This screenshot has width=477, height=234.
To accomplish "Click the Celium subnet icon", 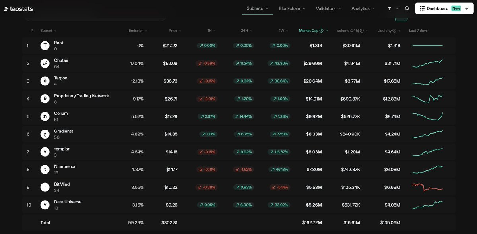I will click(45, 116).
